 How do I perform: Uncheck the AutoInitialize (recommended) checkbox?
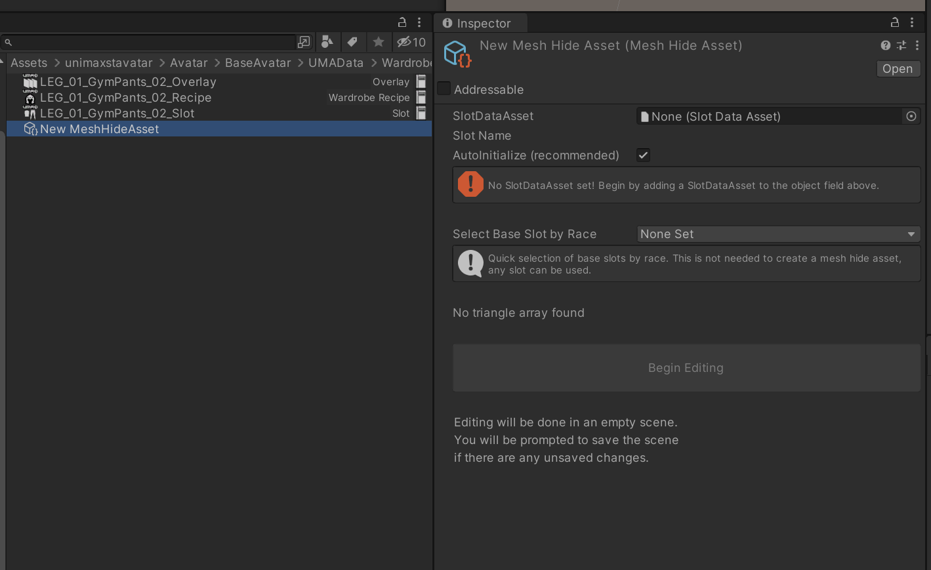click(643, 155)
